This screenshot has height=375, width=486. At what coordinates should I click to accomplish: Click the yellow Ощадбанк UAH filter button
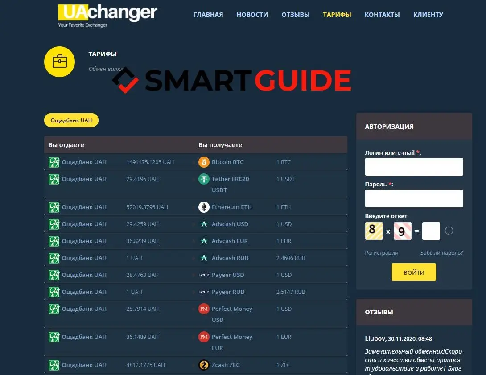[x=71, y=120]
